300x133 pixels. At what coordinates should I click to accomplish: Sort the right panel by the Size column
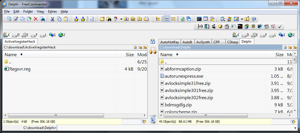click(x=275, y=54)
